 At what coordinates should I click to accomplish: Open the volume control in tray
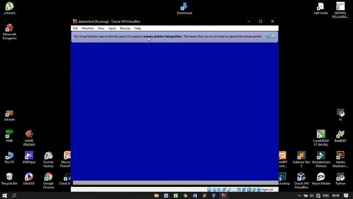tap(312, 196)
